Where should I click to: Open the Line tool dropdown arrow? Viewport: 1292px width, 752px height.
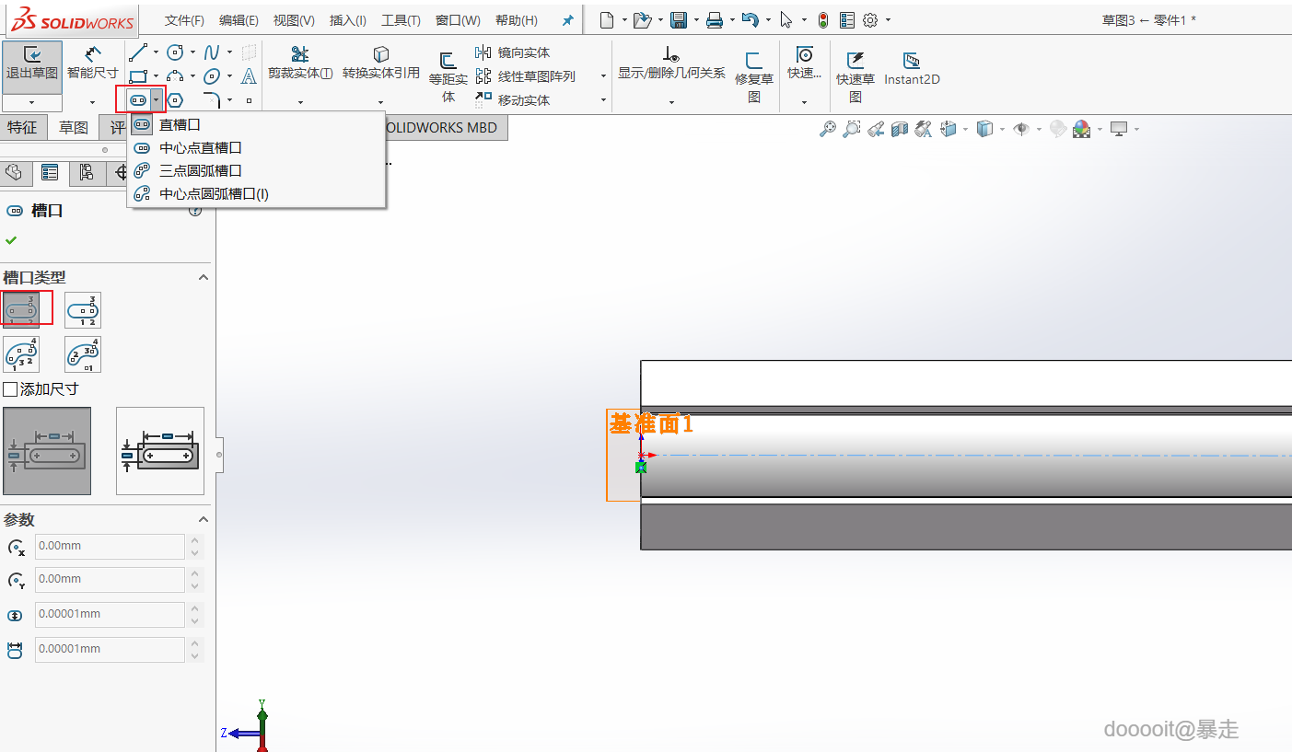click(x=156, y=52)
